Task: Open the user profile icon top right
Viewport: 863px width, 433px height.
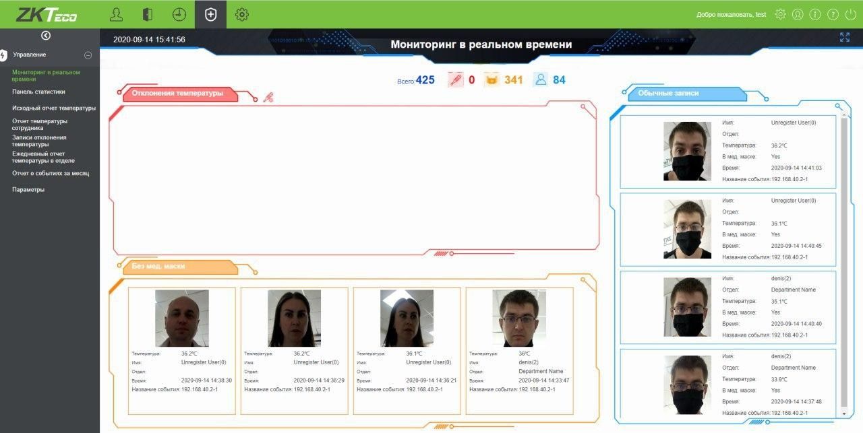Action: [x=798, y=14]
